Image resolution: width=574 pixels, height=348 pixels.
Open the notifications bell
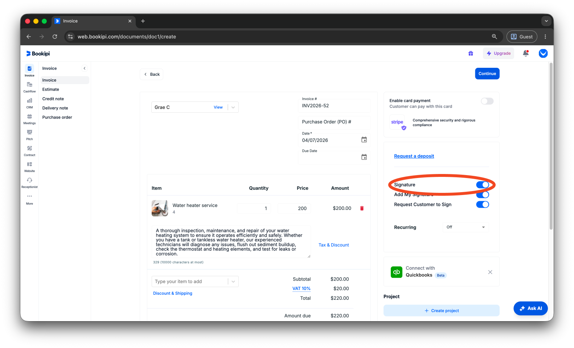coord(525,53)
